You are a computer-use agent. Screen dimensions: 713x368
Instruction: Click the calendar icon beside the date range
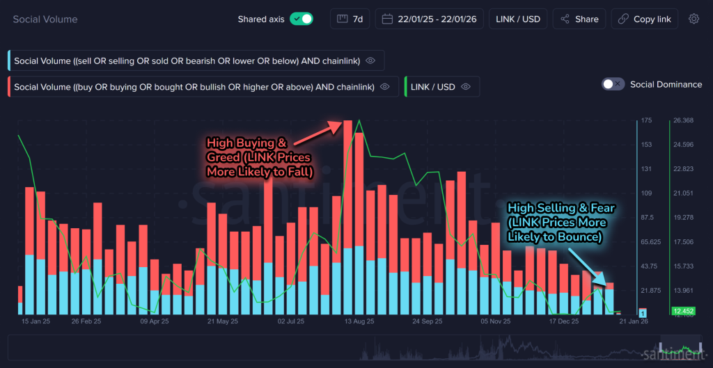click(386, 19)
